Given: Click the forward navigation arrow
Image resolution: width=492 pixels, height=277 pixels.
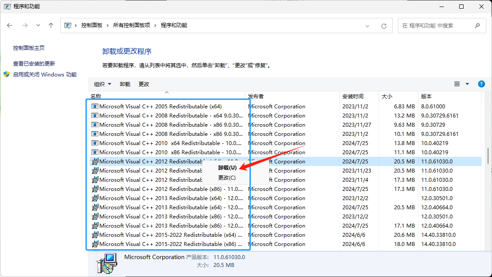Looking at the screenshot, I should pyautogui.click(x=25, y=25).
